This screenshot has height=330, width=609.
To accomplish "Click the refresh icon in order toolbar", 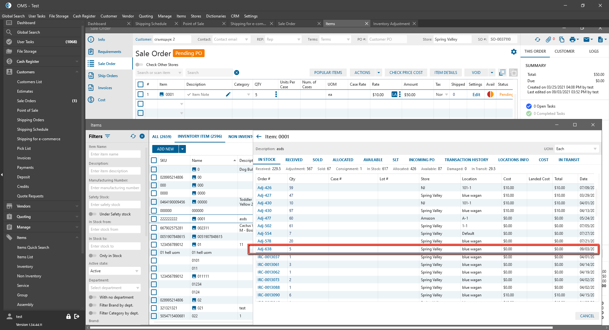I will click(537, 40).
